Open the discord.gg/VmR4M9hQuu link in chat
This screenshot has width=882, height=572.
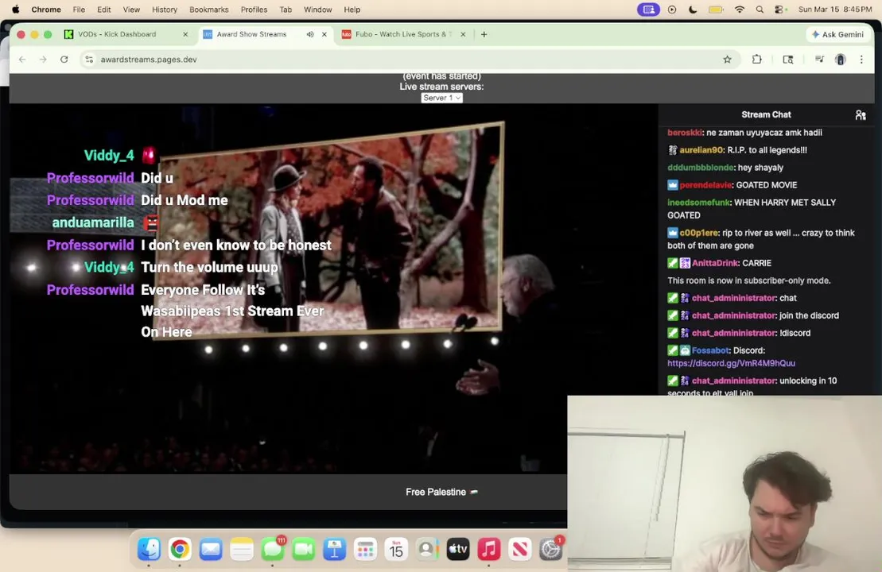point(731,363)
